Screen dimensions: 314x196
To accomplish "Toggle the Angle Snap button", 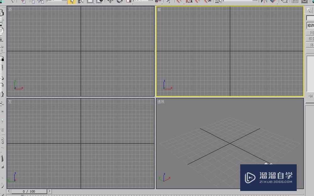I will click(x=189, y=2).
